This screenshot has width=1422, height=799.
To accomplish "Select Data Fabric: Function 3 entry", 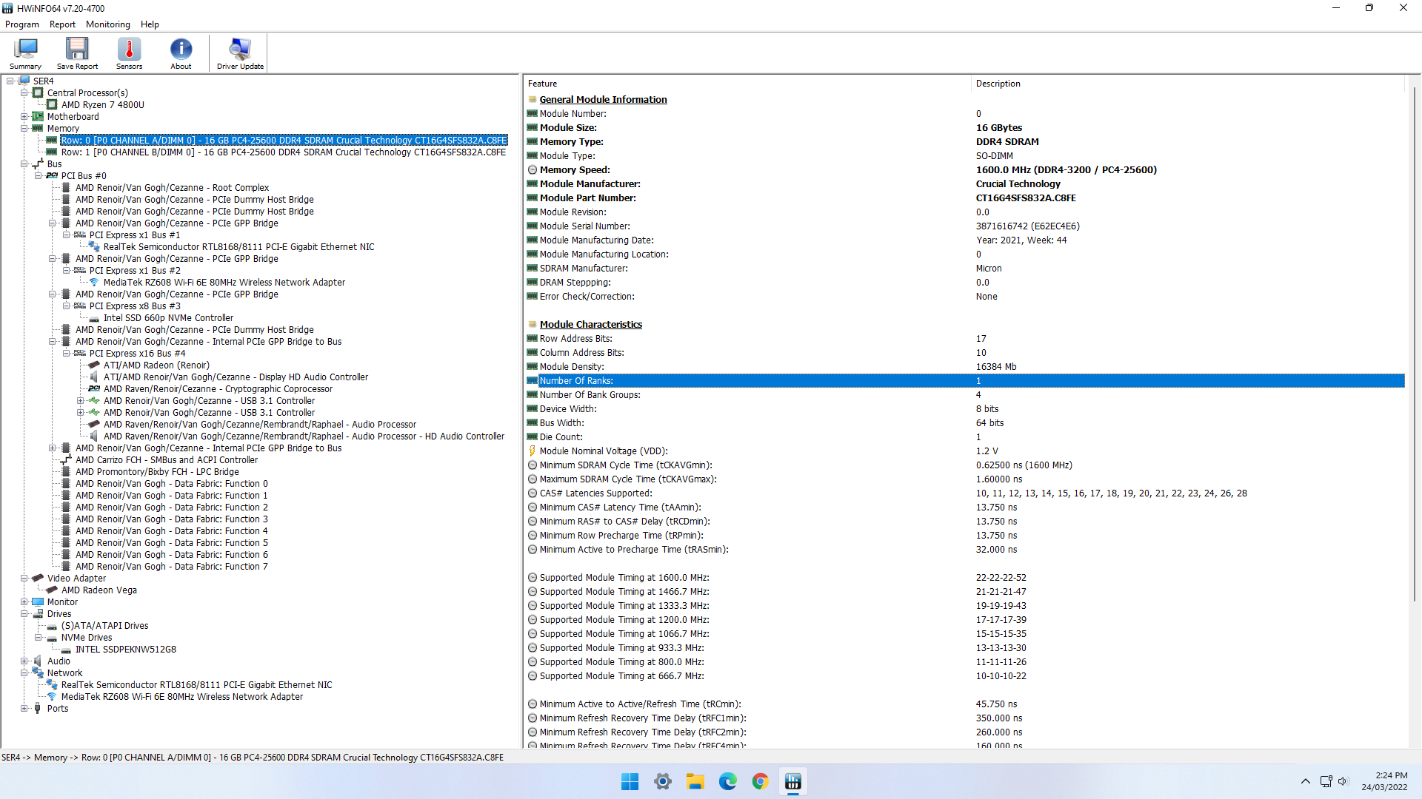I will coord(172,519).
